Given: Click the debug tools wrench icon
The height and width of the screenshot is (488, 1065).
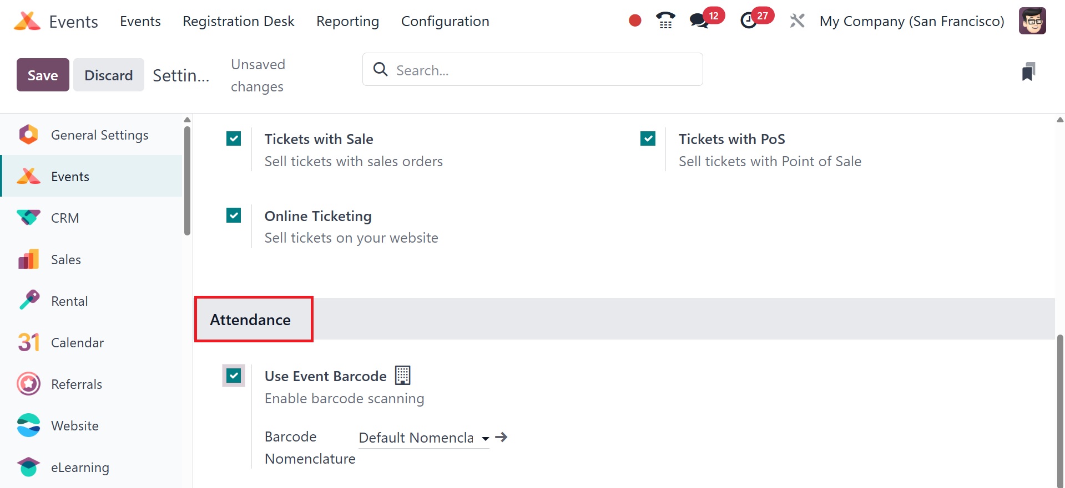Looking at the screenshot, I should click(x=797, y=21).
